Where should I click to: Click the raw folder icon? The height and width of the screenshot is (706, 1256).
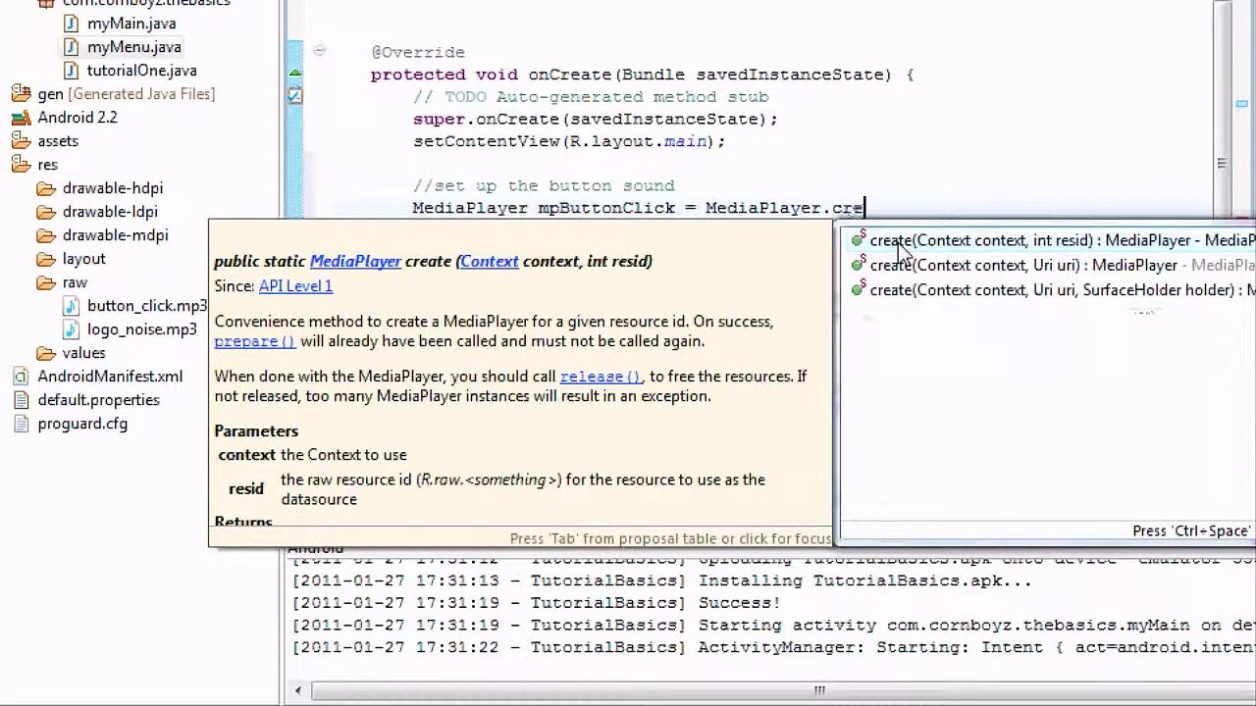(46, 282)
